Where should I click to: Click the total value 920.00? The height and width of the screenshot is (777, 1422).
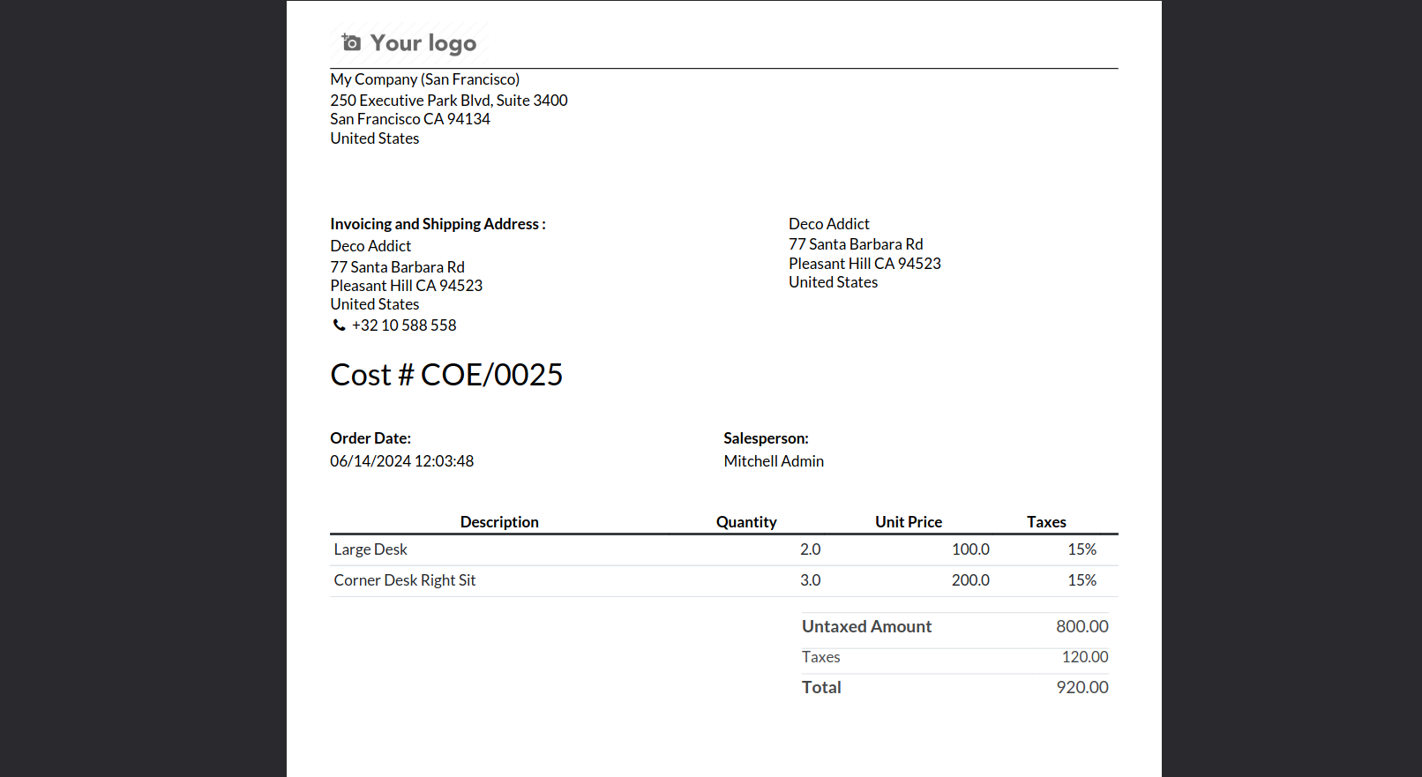click(1082, 688)
